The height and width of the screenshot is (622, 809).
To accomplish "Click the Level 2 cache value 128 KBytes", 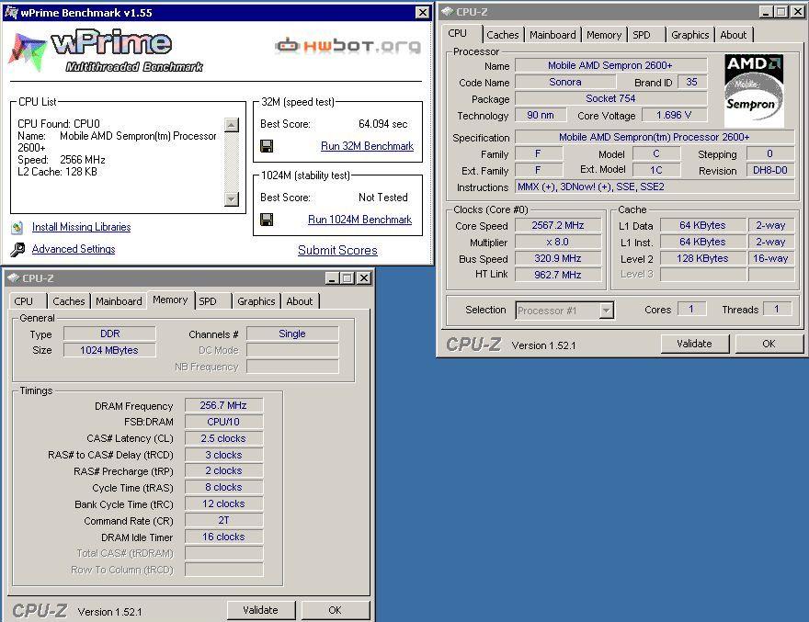I will click(x=702, y=258).
